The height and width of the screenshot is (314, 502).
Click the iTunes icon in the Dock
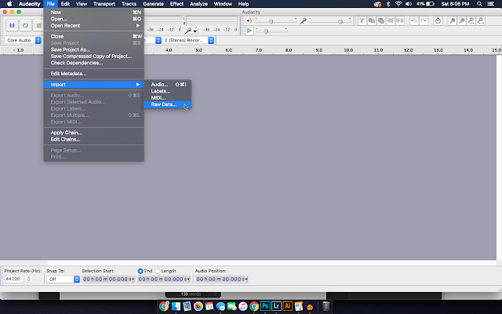(x=242, y=306)
